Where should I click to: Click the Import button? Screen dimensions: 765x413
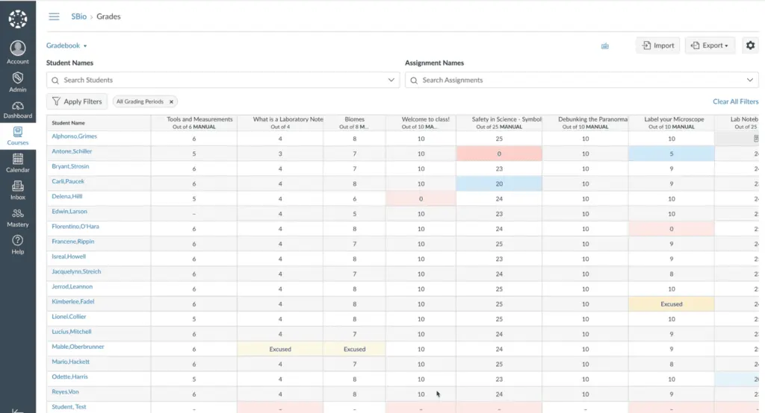[x=658, y=45]
